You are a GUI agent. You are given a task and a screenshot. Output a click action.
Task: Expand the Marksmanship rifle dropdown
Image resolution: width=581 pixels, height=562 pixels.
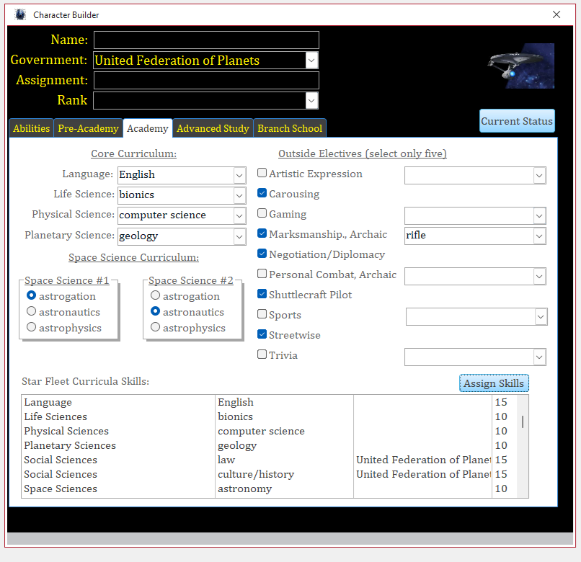[x=538, y=236]
